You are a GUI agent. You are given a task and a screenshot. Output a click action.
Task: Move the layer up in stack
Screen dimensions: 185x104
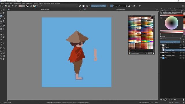click(172, 100)
